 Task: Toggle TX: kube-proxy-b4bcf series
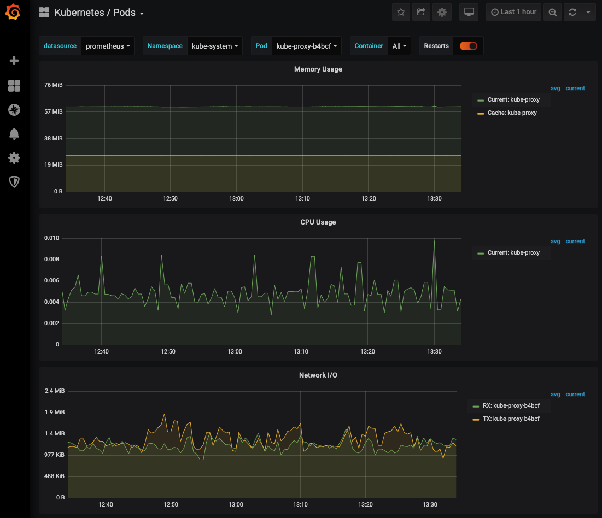[x=511, y=419]
